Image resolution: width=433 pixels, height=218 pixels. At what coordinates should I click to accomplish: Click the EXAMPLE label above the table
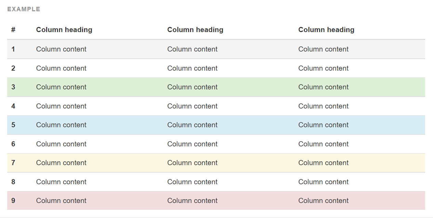[24, 9]
